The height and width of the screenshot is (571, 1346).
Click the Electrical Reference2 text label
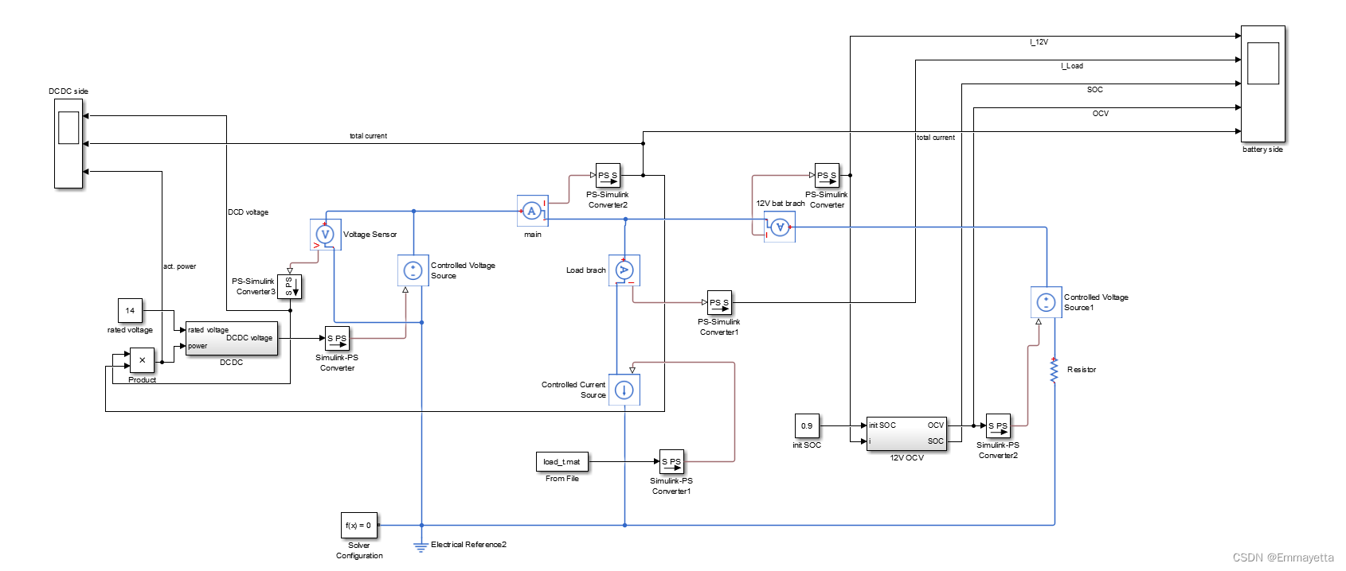point(468,545)
